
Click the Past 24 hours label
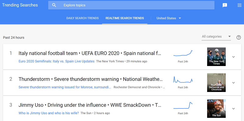[14, 38]
